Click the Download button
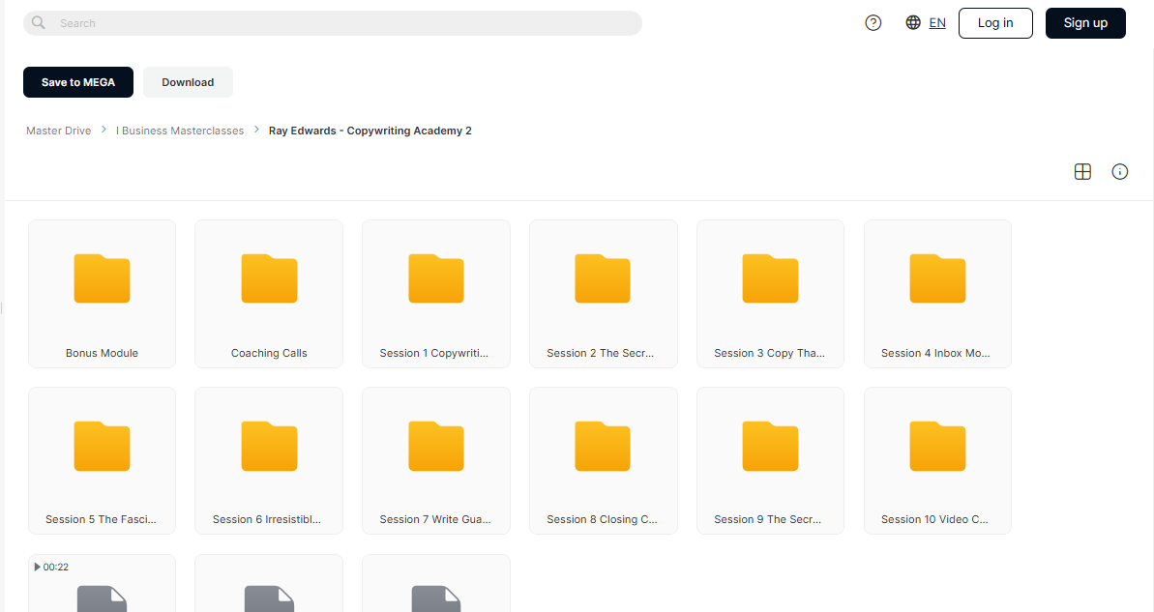1154x612 pixels. [x=188, y=82]
